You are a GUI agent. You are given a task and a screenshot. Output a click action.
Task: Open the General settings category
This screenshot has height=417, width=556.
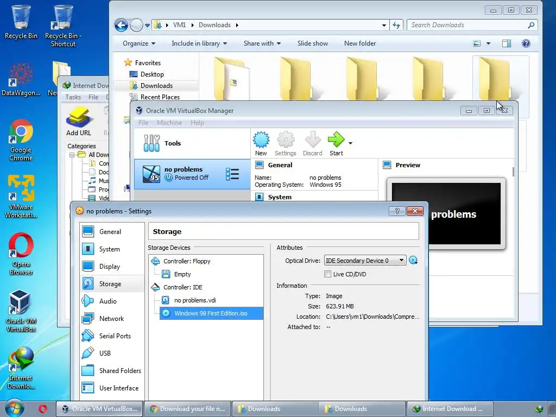point(112,231)
